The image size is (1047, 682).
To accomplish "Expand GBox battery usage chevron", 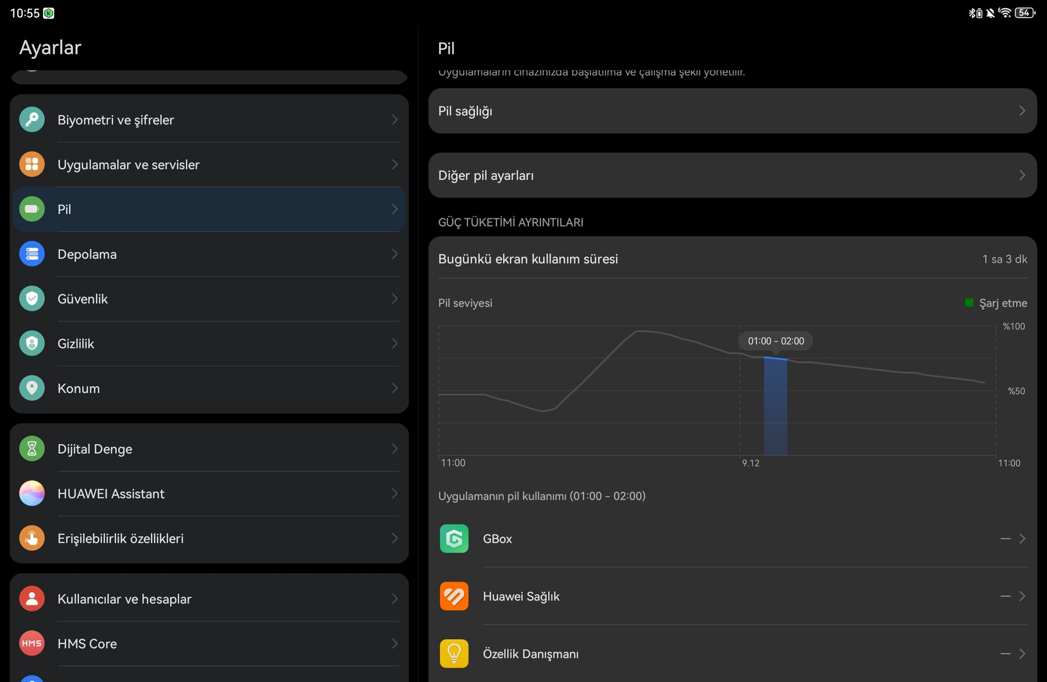I will pos(1022,539).
